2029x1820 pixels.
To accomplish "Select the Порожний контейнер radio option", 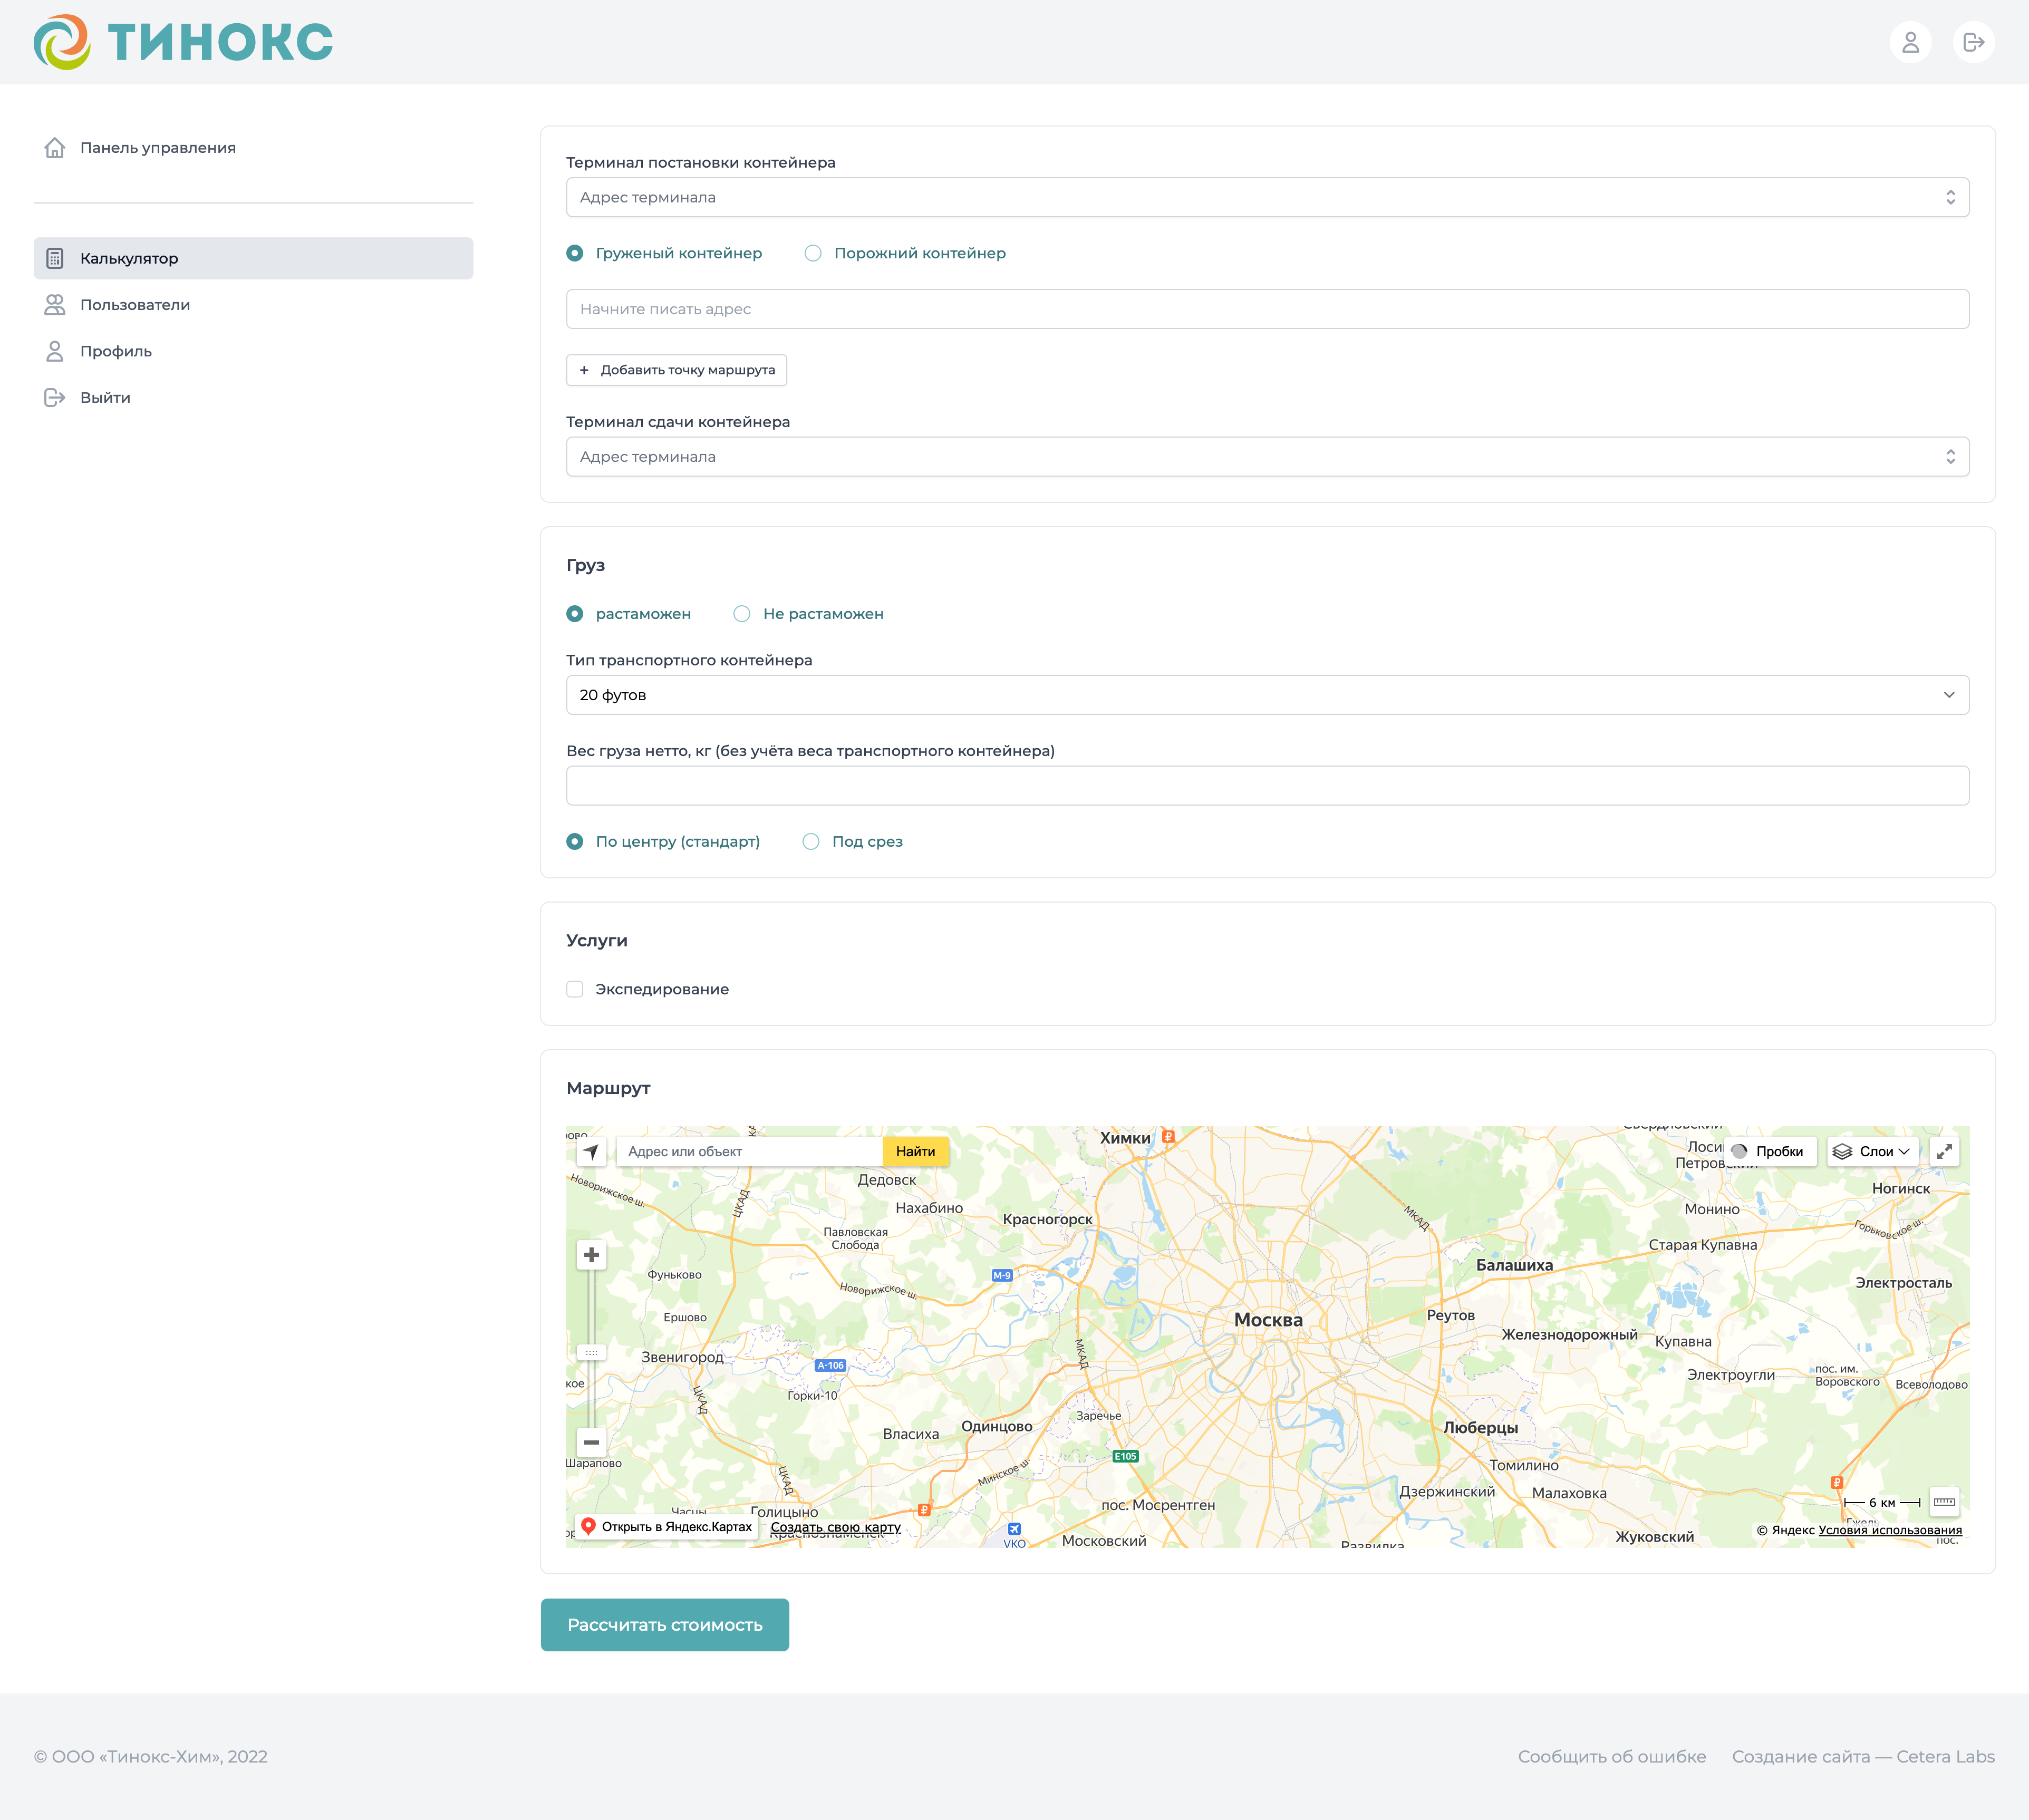I will (813, 253).
